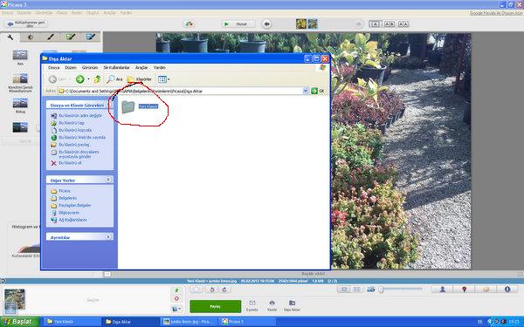
Task: Apply Kendimi Şanslı Hissediyorum auto fix
Action: (20, 79)
